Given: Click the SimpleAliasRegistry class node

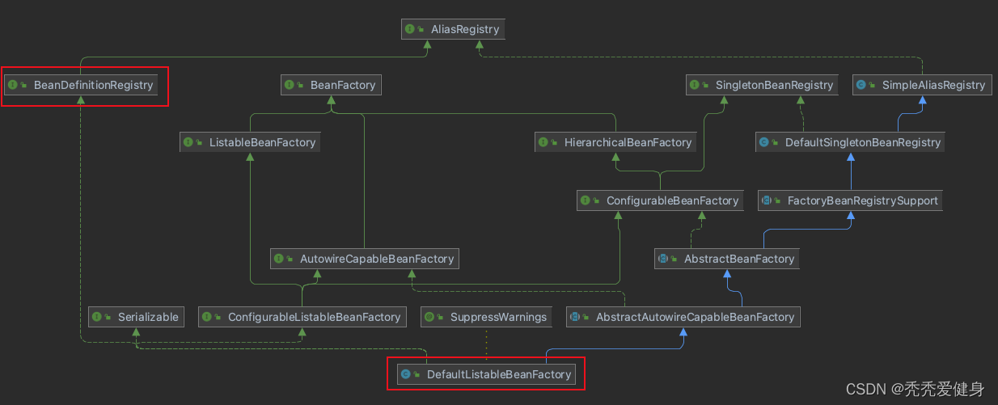Looking at the screenshot, I should (x=921, y=85).
